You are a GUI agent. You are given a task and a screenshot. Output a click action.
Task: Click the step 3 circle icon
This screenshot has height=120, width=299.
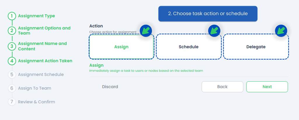pyautogui.click(x=12, y=46)
